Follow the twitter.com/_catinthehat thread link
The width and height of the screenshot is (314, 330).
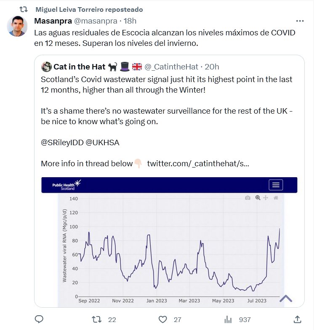pyautogui.click(x=198, y=163)
